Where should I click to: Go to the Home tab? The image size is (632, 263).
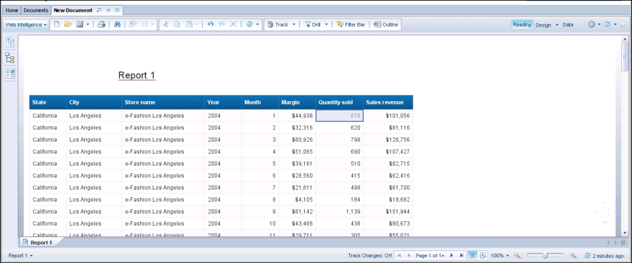click(11, 11)
